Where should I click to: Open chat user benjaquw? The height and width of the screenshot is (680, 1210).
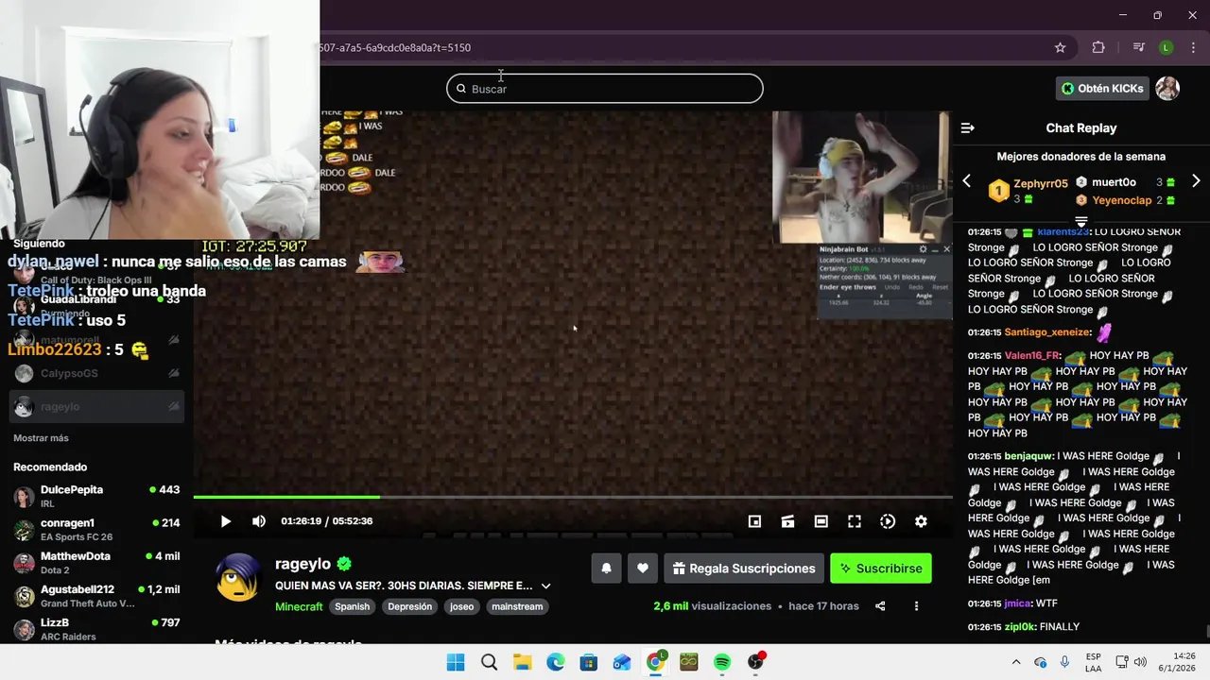[x=1028, y=456]
